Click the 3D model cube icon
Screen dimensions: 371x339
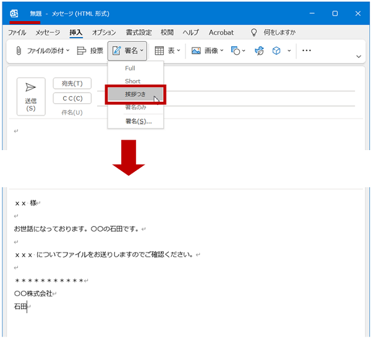click(276, 51)
